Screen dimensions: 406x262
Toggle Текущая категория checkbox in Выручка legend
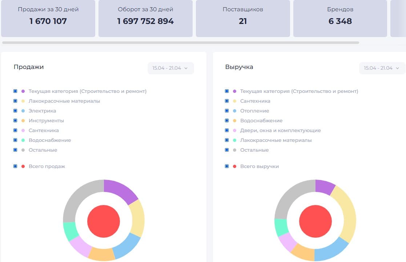(x=227, y=91)
